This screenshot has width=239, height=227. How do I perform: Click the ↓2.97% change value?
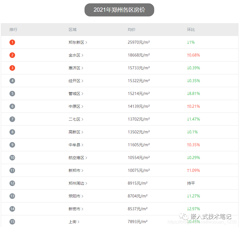194,209
